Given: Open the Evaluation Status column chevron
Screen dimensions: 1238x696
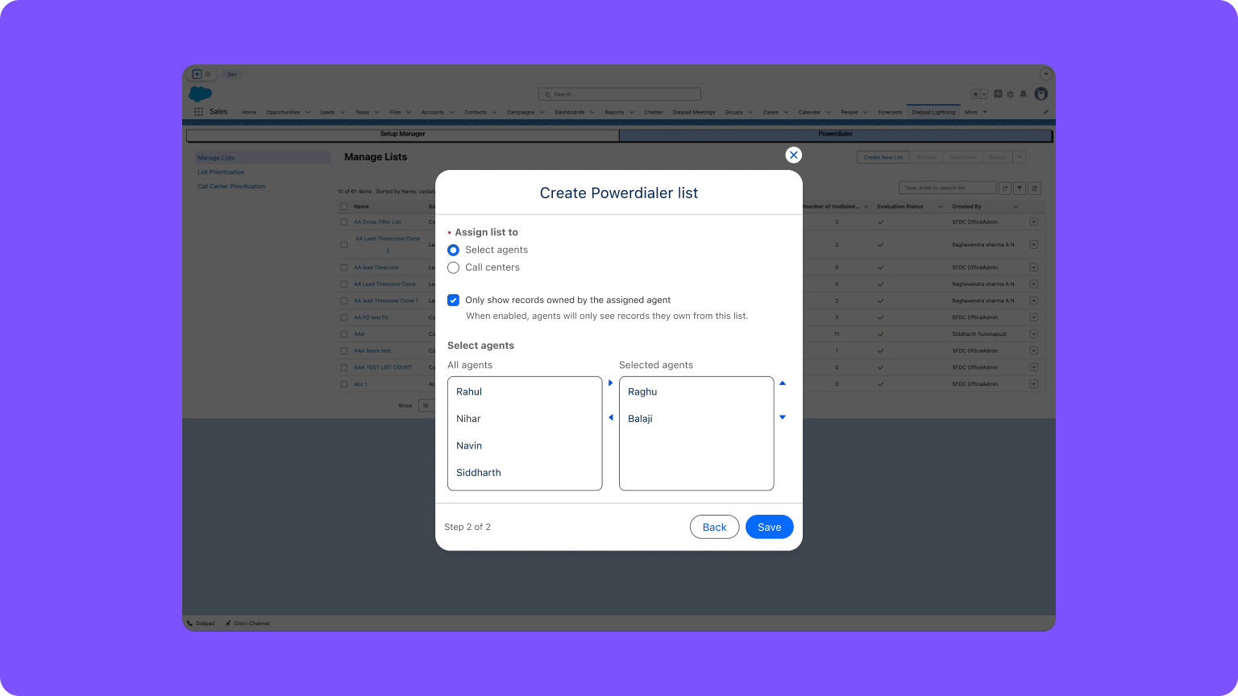Looking at the screenshot, I should click(940, 206).
